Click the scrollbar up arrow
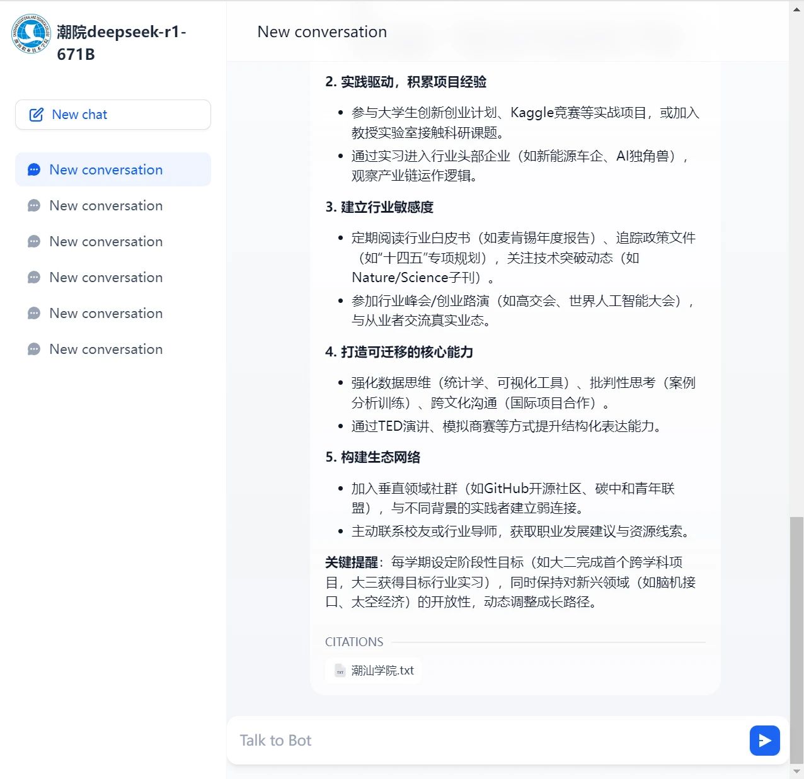 tap(796, 9)
